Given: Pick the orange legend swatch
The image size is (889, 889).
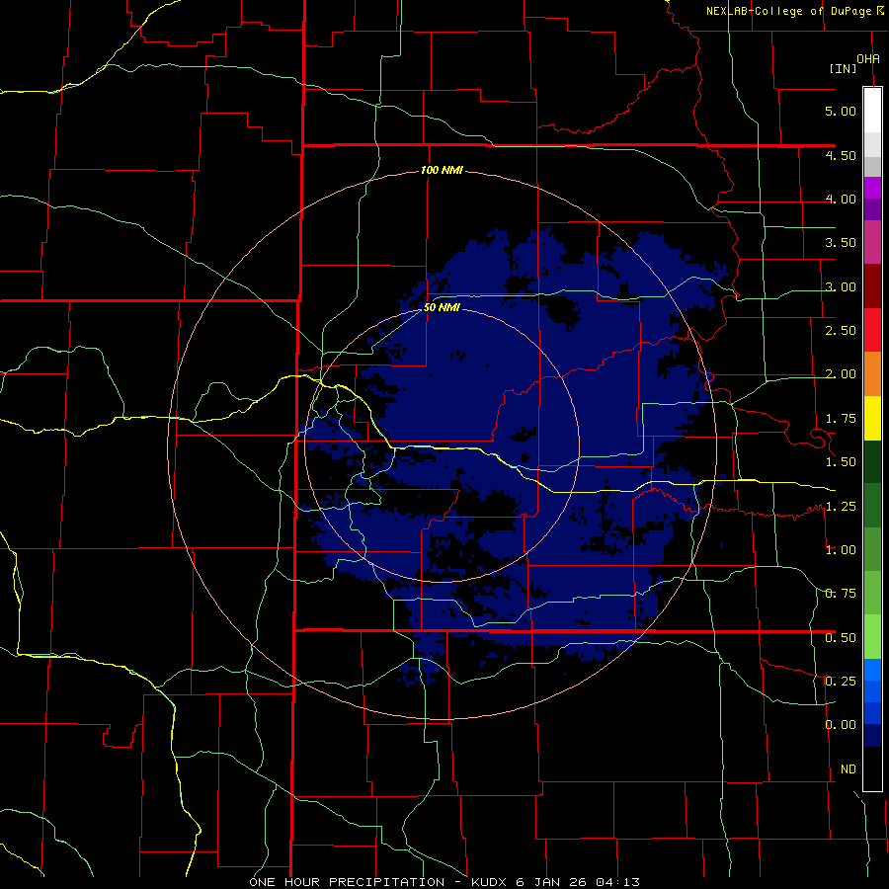Looking at the screenshot, I should (x=872, y=374).
